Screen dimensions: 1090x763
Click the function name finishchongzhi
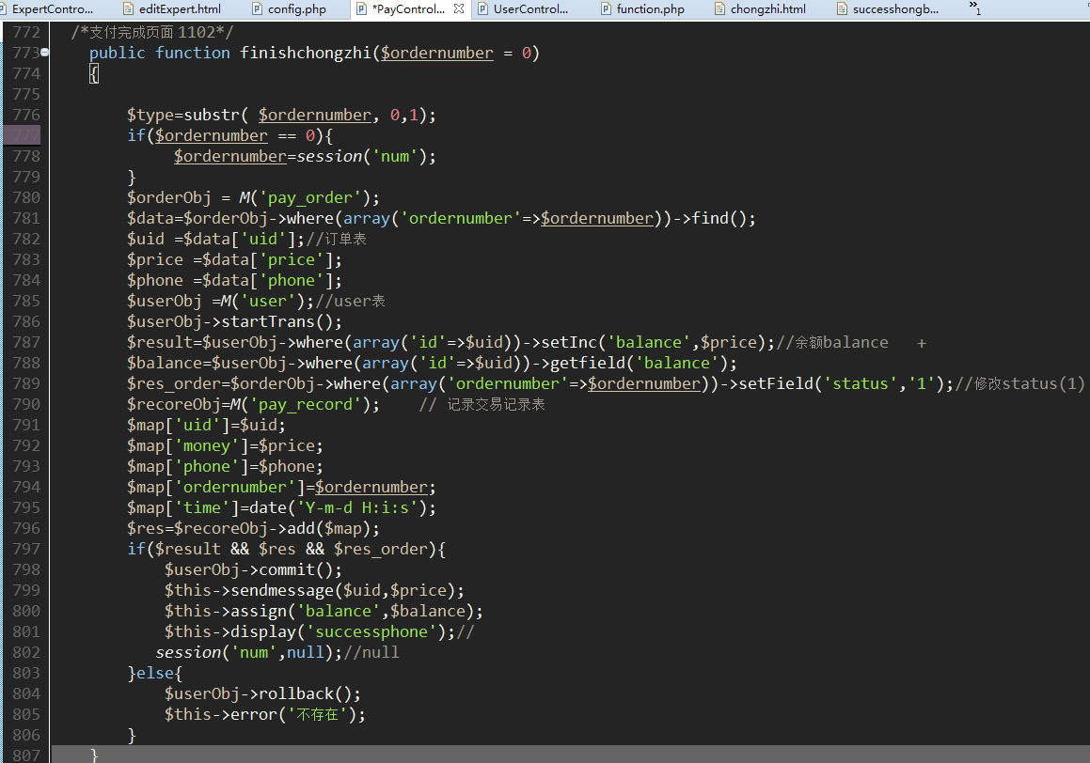(x=306, y=53)
